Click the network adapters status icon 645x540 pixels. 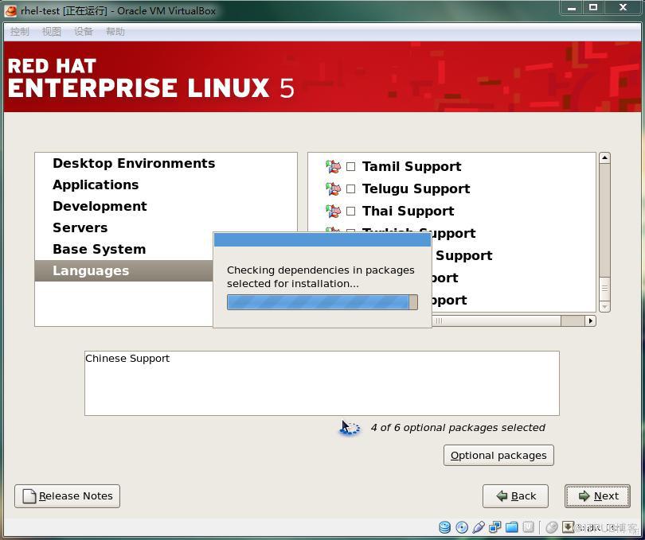click(x=494, y=526)
